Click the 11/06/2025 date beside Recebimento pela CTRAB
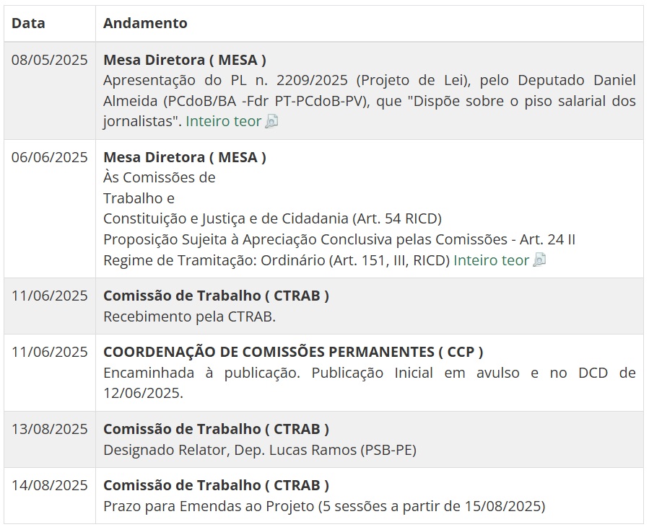Viewport: 649px width, 527px height. (49, 296)
